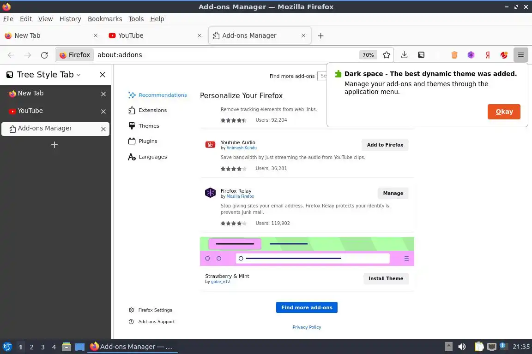
Task: Click the Yandex Я toolbar icon
Action: pyautogui.click(x=488, y=55)
